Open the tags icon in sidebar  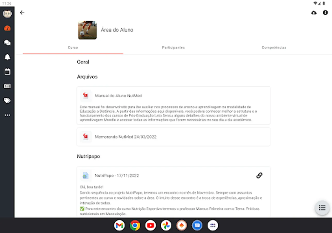click(x=7, y=100)
